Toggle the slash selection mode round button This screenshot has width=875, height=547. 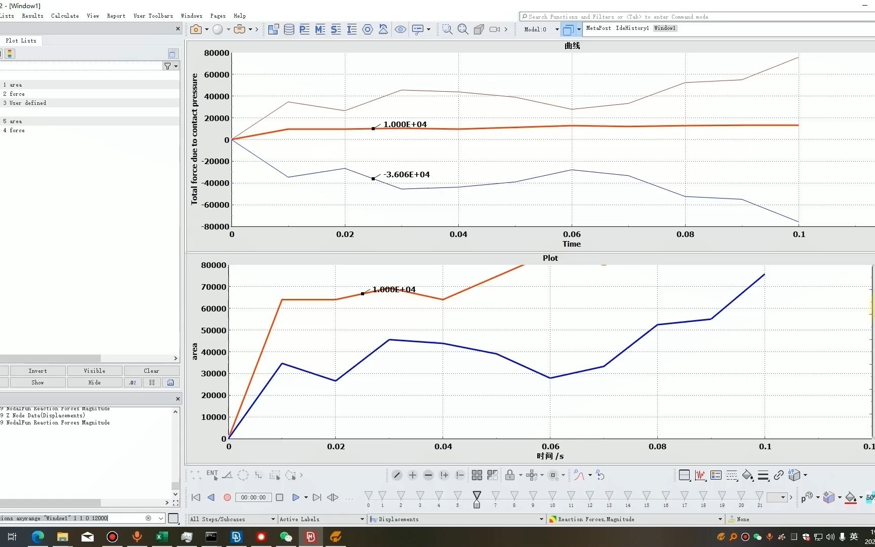397,475
